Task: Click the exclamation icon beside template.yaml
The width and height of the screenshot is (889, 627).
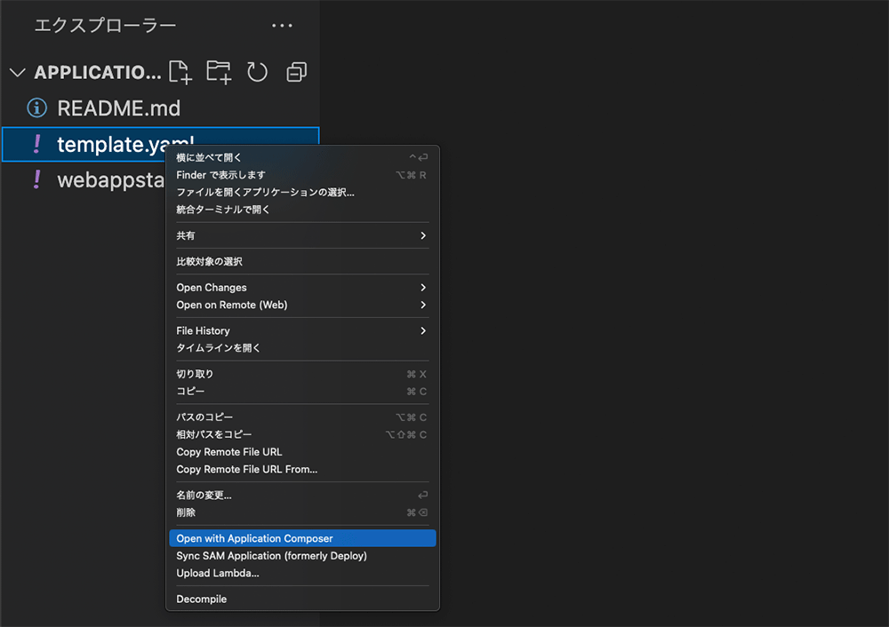Action: [37, 144]
